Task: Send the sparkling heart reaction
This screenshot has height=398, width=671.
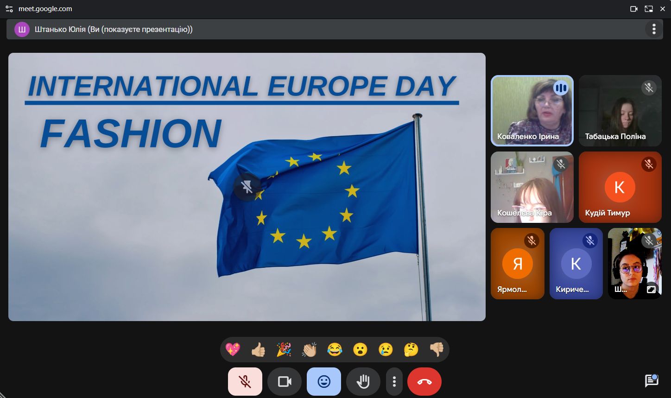Action: pyautogui.click(x=233, y=349)
